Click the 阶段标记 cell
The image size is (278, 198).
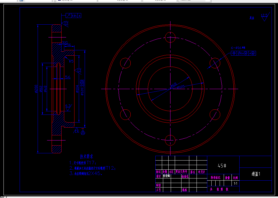tap(216, 178)
